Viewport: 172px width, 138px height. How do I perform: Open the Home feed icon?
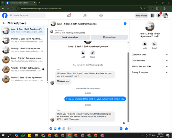[x=69, y=16]
